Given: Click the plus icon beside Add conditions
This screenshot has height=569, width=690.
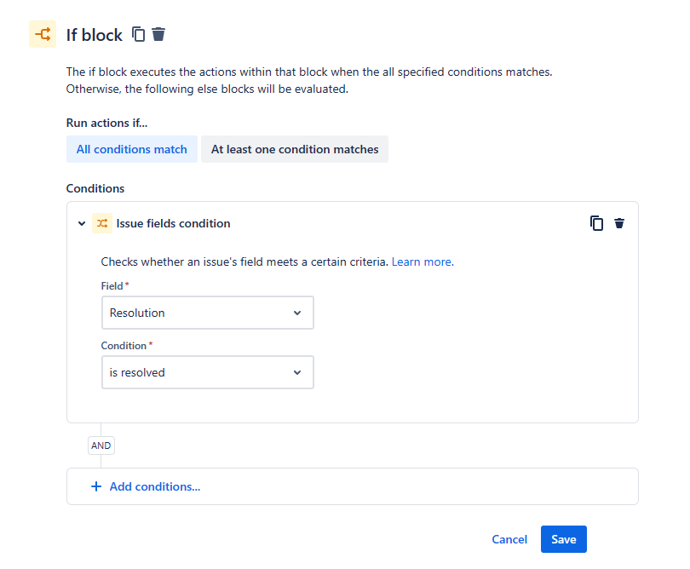Looking at the screenshot, I should pyautogui.click(x=96, y=486).
